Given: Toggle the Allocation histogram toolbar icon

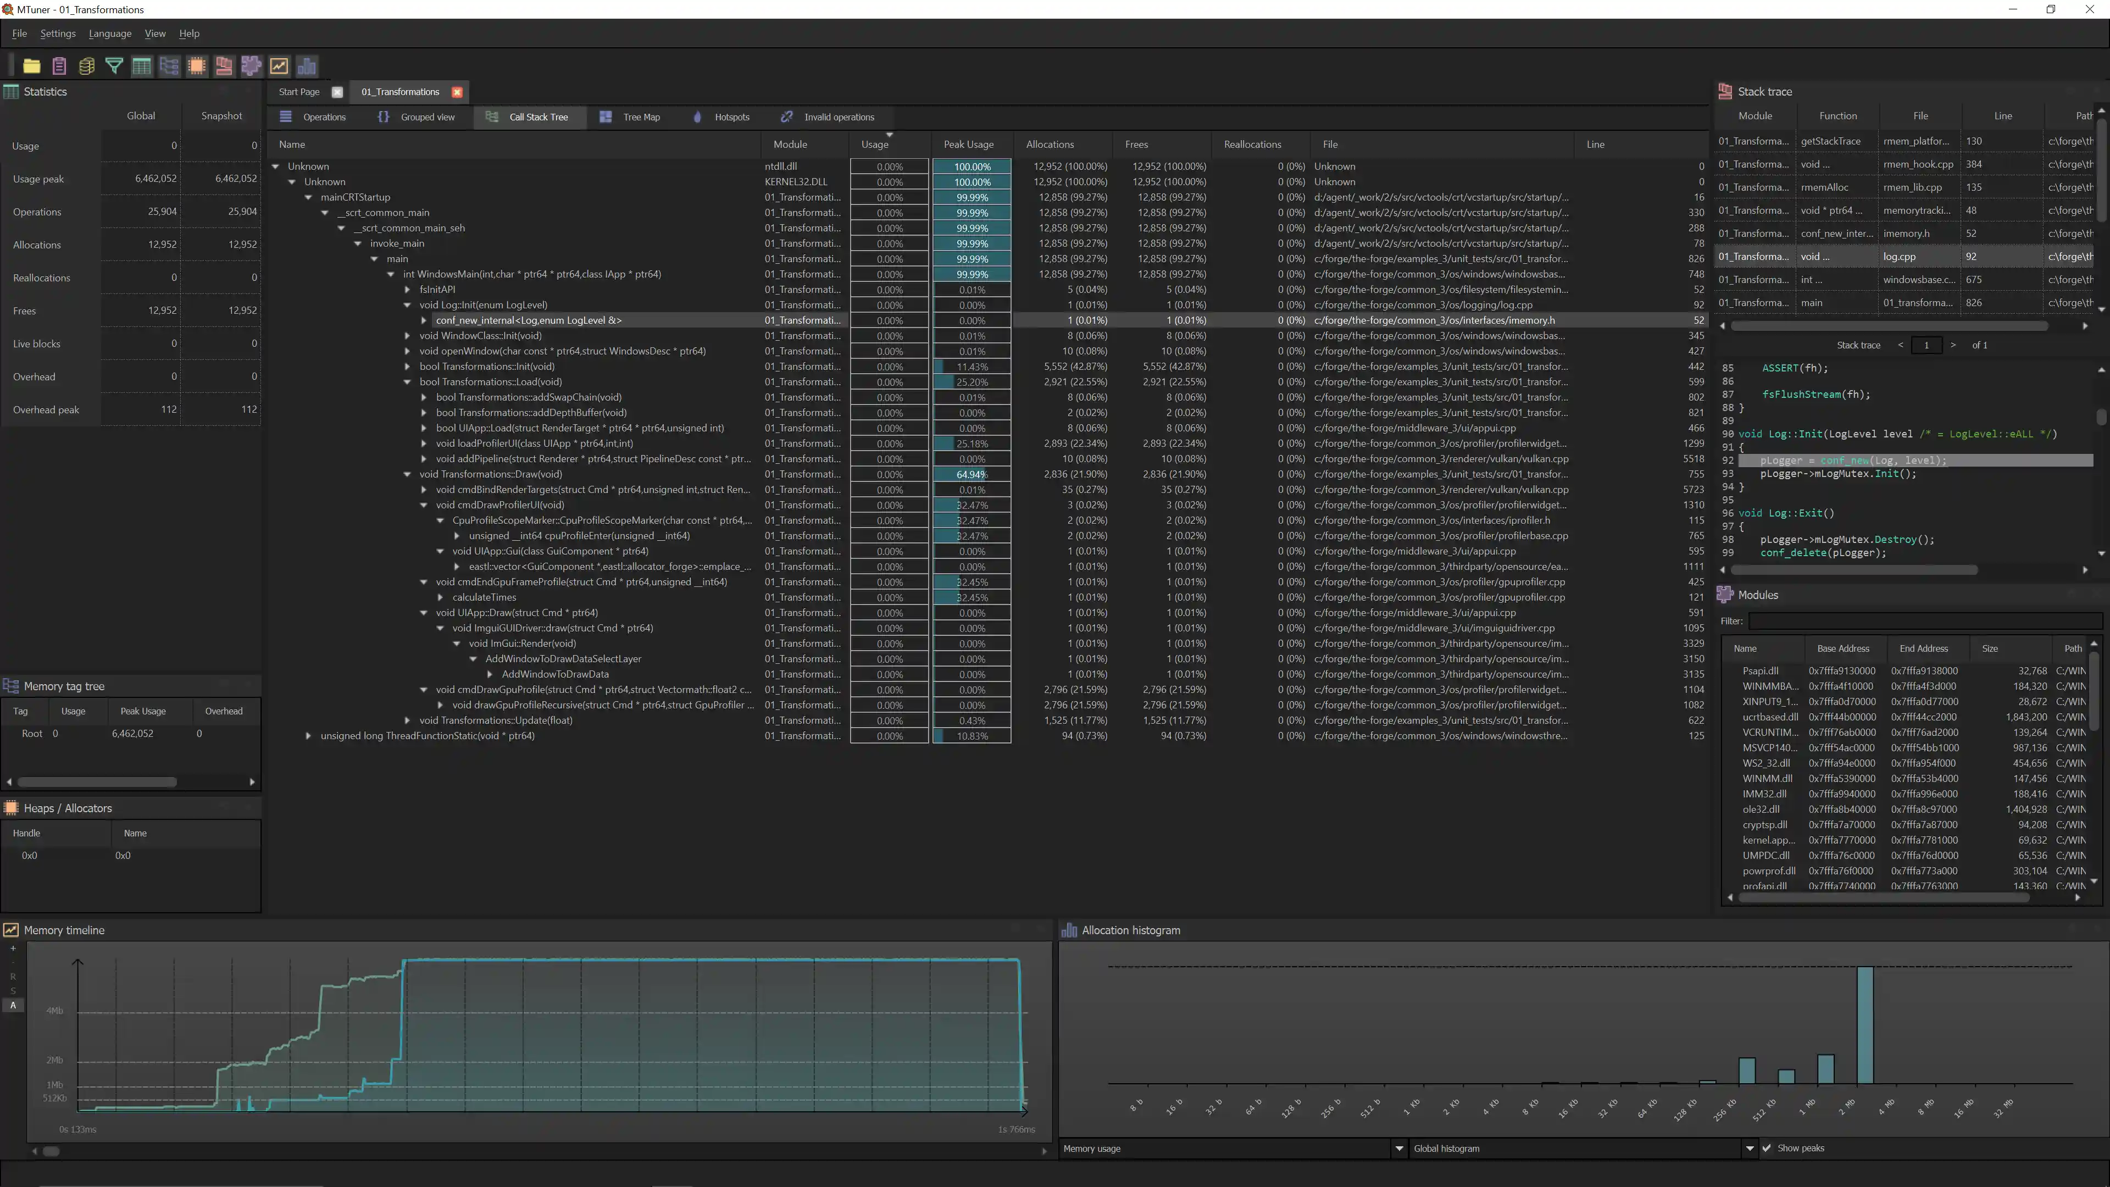Looking at the screenshot, I should coord(307,66).
